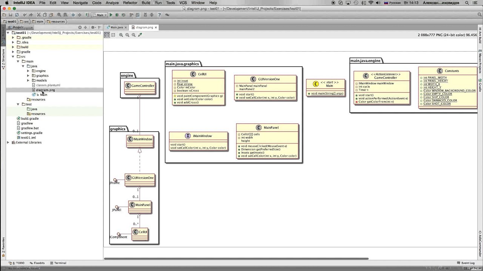Collapse the src folder
The height and width of the screenshot is (271, 483).
[x=13, y=56]
